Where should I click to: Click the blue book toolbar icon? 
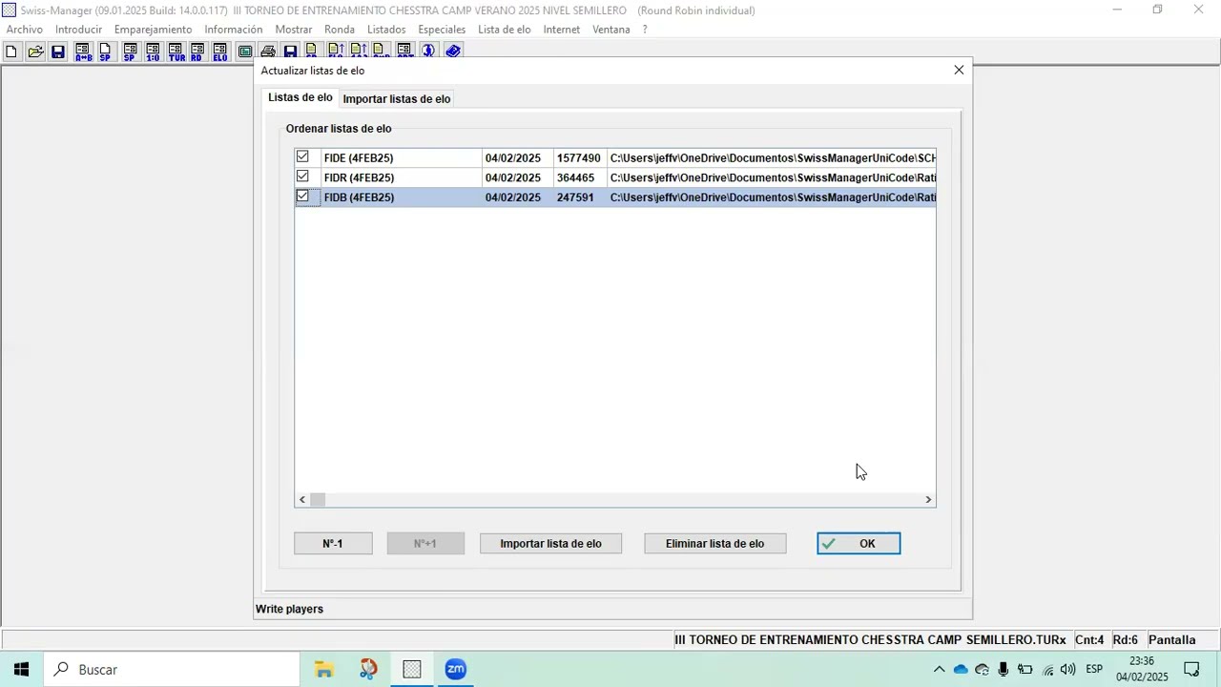tap(453, 52)
